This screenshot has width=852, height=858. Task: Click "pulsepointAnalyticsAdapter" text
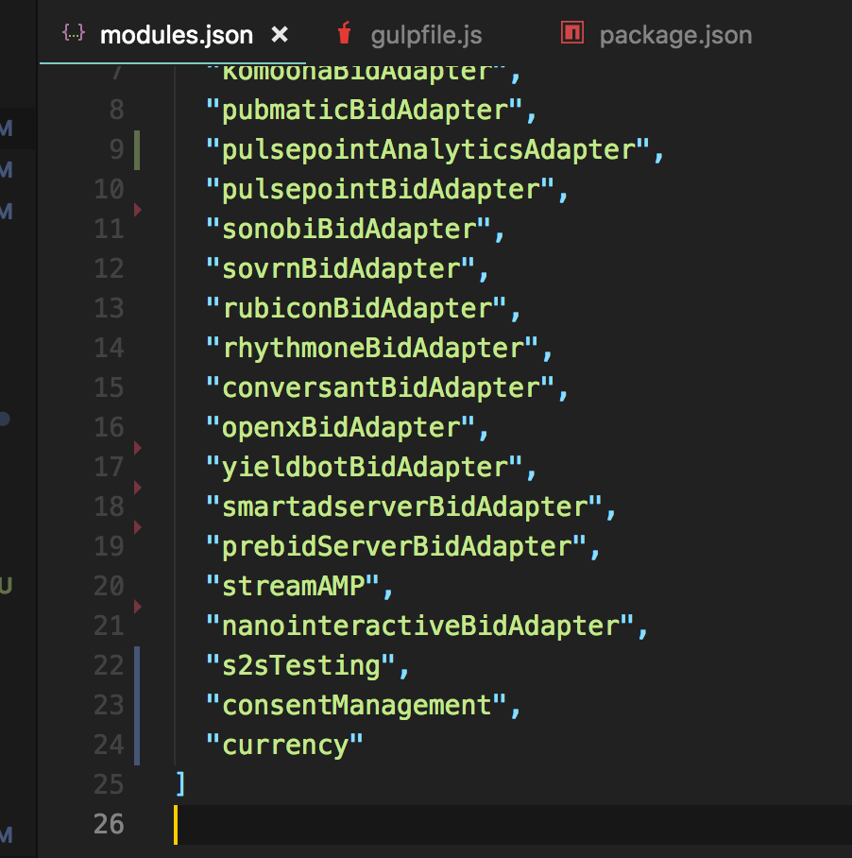(x=428, y=150)
